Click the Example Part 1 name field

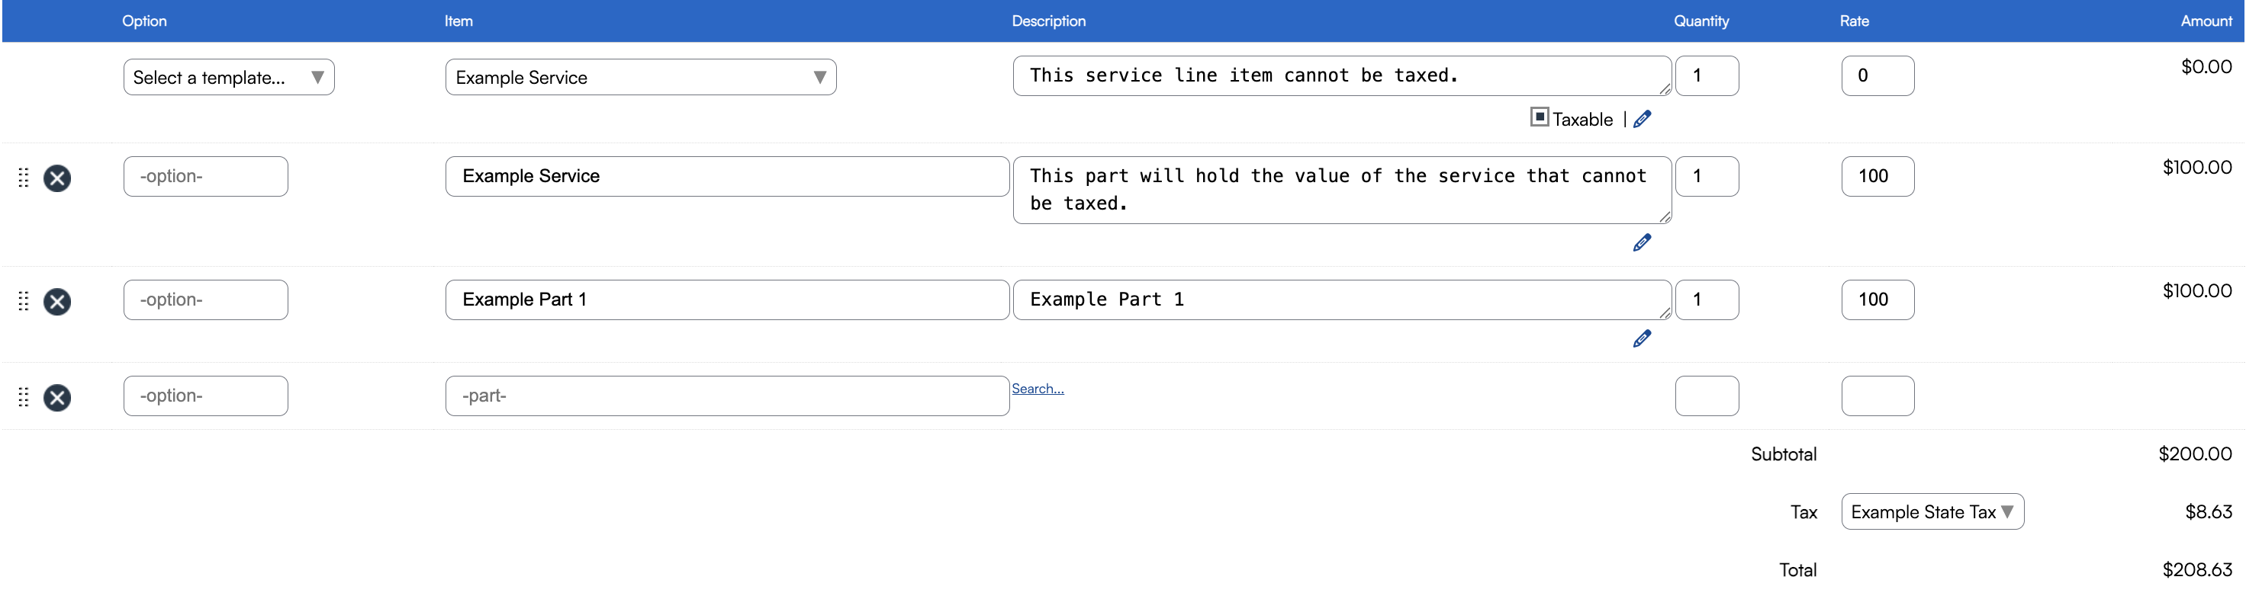[727, 300]
